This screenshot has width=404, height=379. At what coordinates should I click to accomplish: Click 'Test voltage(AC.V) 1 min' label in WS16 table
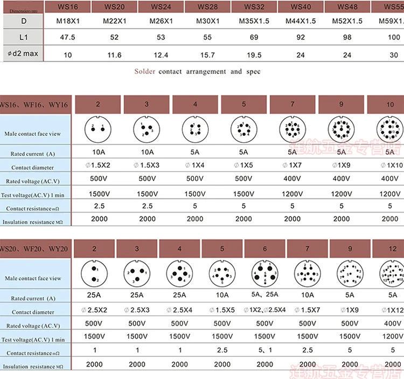(33, 195)
